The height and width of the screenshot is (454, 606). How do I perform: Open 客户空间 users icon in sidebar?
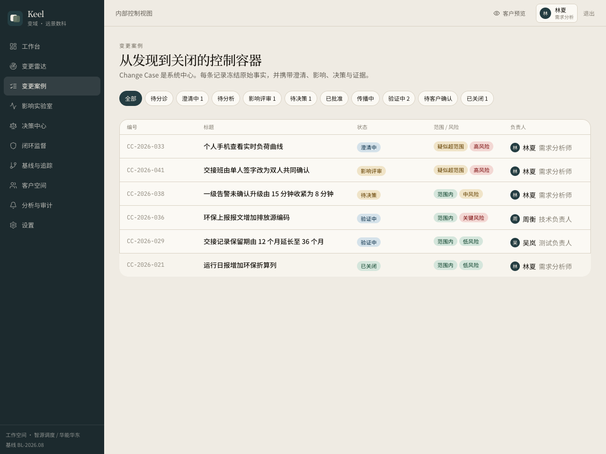pos(13,185)
